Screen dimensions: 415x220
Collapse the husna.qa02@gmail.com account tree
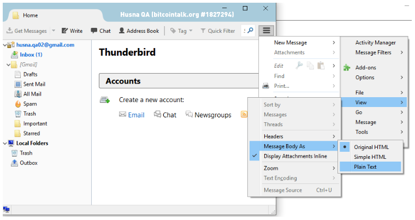[x=5, y=45]
